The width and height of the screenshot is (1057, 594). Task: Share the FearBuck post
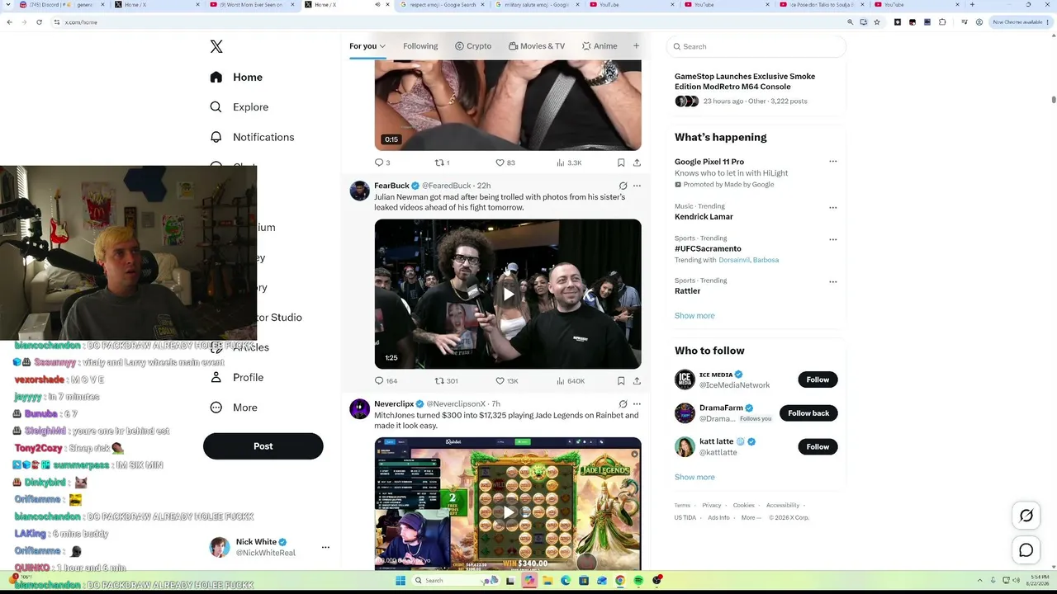click(637, 380)
